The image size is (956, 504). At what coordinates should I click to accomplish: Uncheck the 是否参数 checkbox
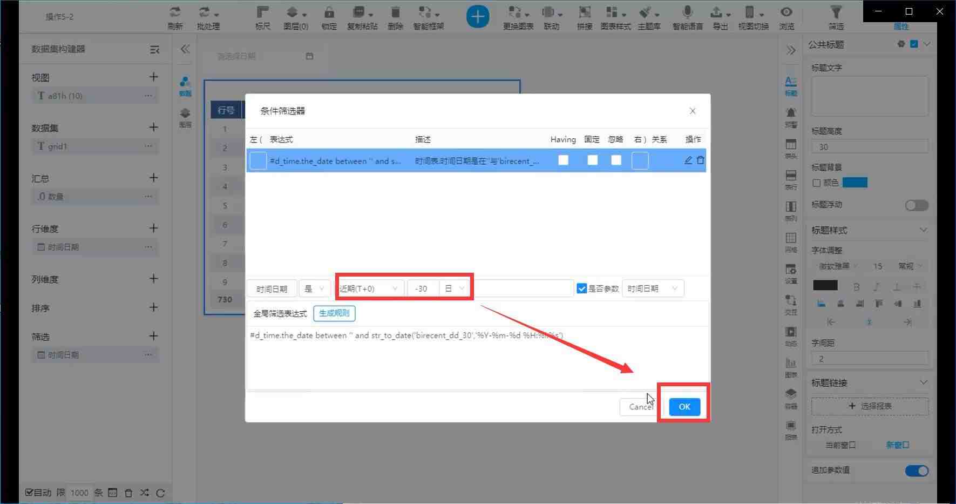581,288
